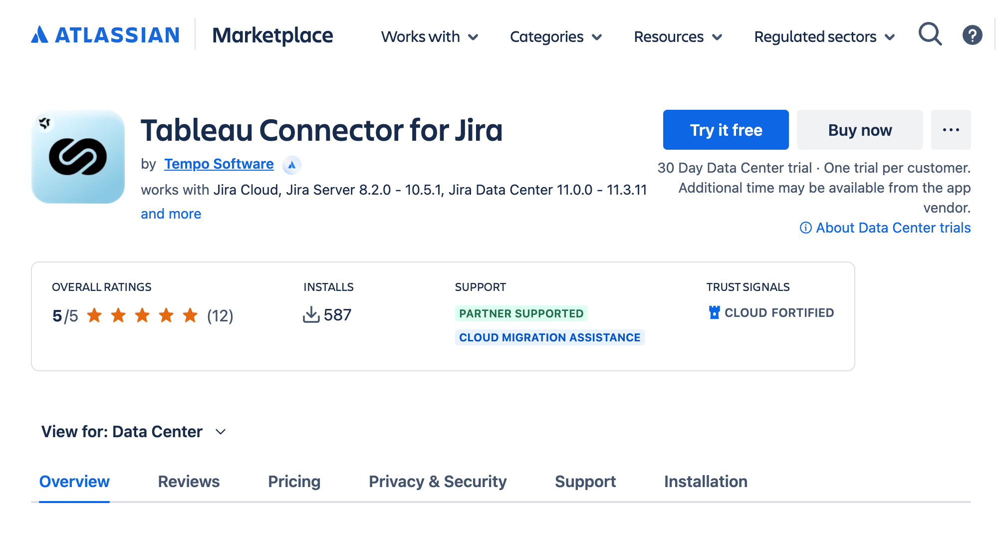Open the Tempo Software vendor link
The height and width of the screenshot is (535, 999).
tap(219, 164)
